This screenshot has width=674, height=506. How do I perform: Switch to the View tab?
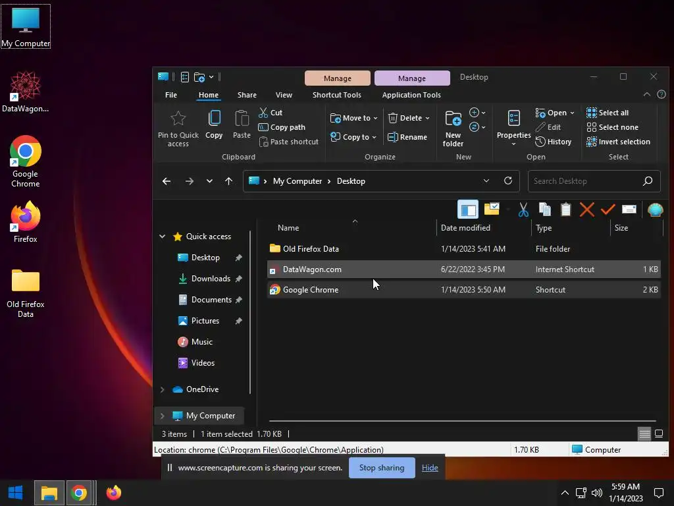(284, 95)
